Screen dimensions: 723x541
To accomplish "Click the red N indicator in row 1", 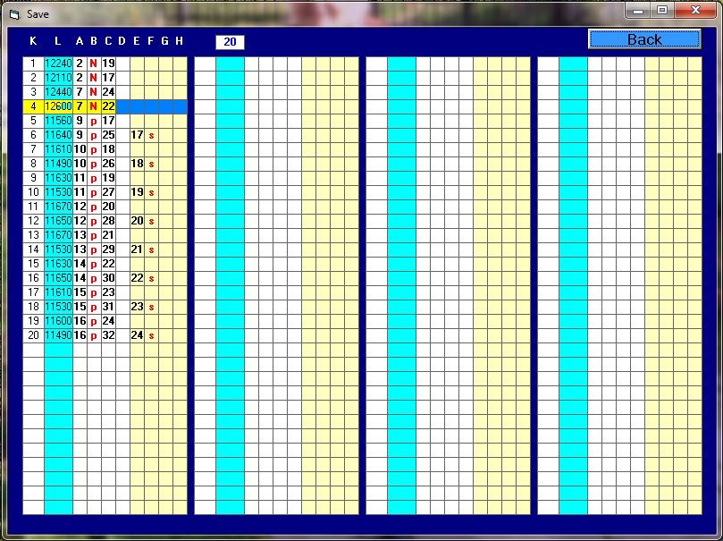I will (x=93, y=63).
